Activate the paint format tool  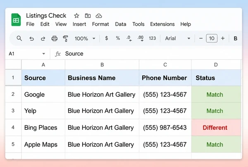tap(65, 38)
